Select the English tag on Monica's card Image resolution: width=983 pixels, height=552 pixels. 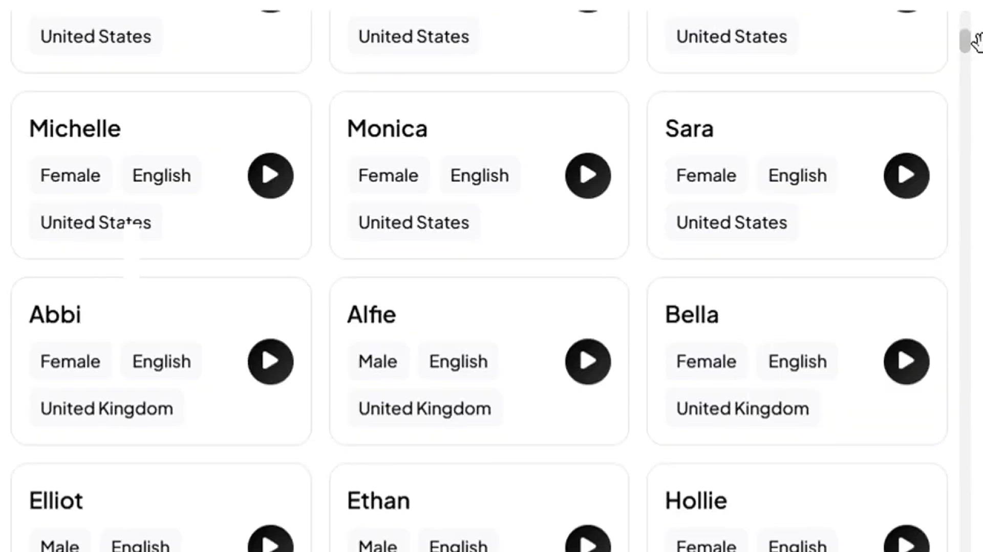[x=479, y=175]
